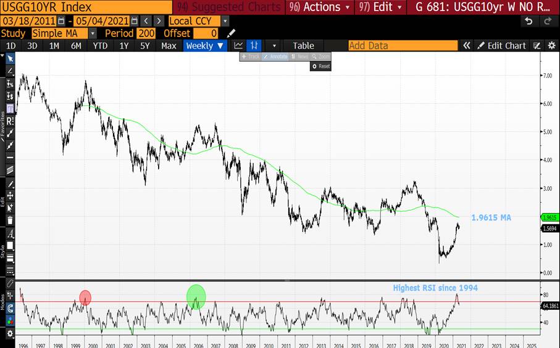Open the Edit menu
Image resolution: width=560 pixels, height=348 pixels.
380,7
